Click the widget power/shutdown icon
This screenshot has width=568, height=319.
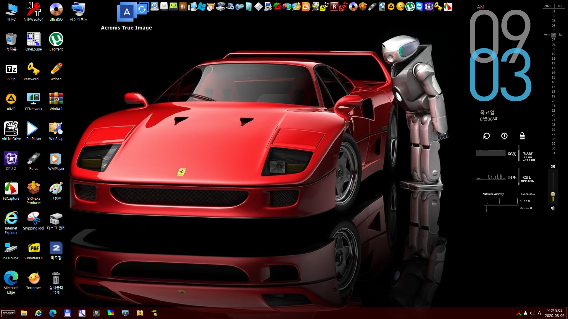(504, 136)
